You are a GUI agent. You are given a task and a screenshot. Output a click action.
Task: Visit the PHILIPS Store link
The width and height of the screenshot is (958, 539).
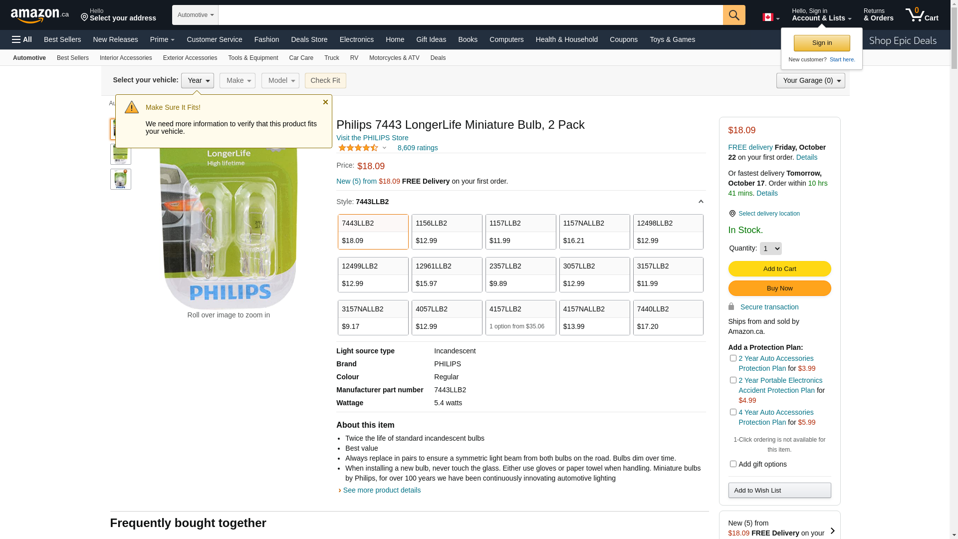pyautogui.click(x=372, y=138)
